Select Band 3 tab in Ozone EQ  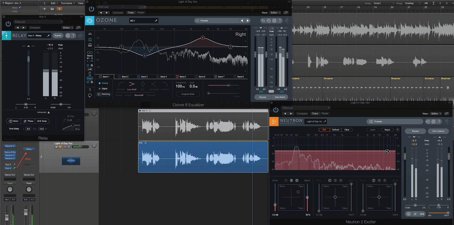(143, 77)
